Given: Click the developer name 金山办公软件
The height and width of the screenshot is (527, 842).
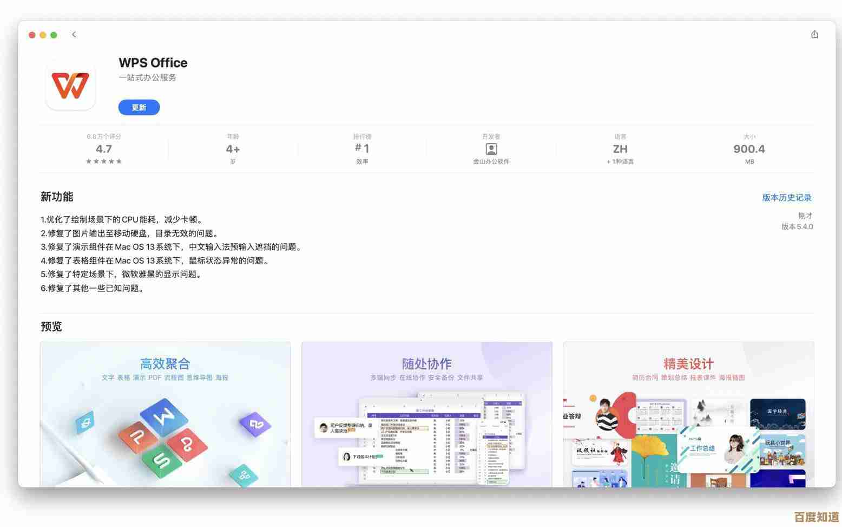Looking at the screenshot, I should [x=491, y=161].
